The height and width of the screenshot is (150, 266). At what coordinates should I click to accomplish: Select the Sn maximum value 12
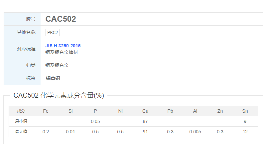coord(245,132)
